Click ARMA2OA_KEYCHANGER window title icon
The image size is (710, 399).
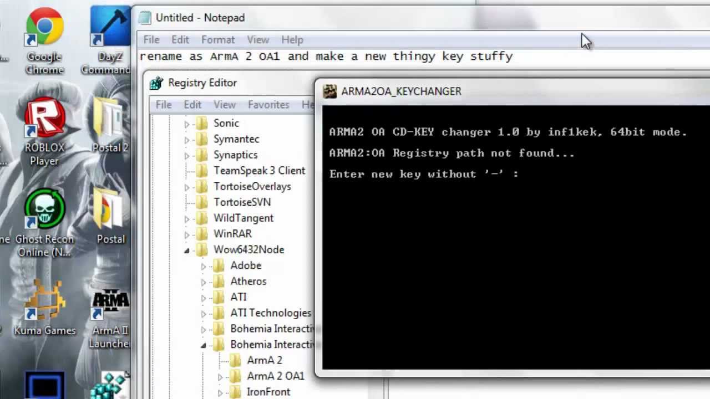pos(330,91)
